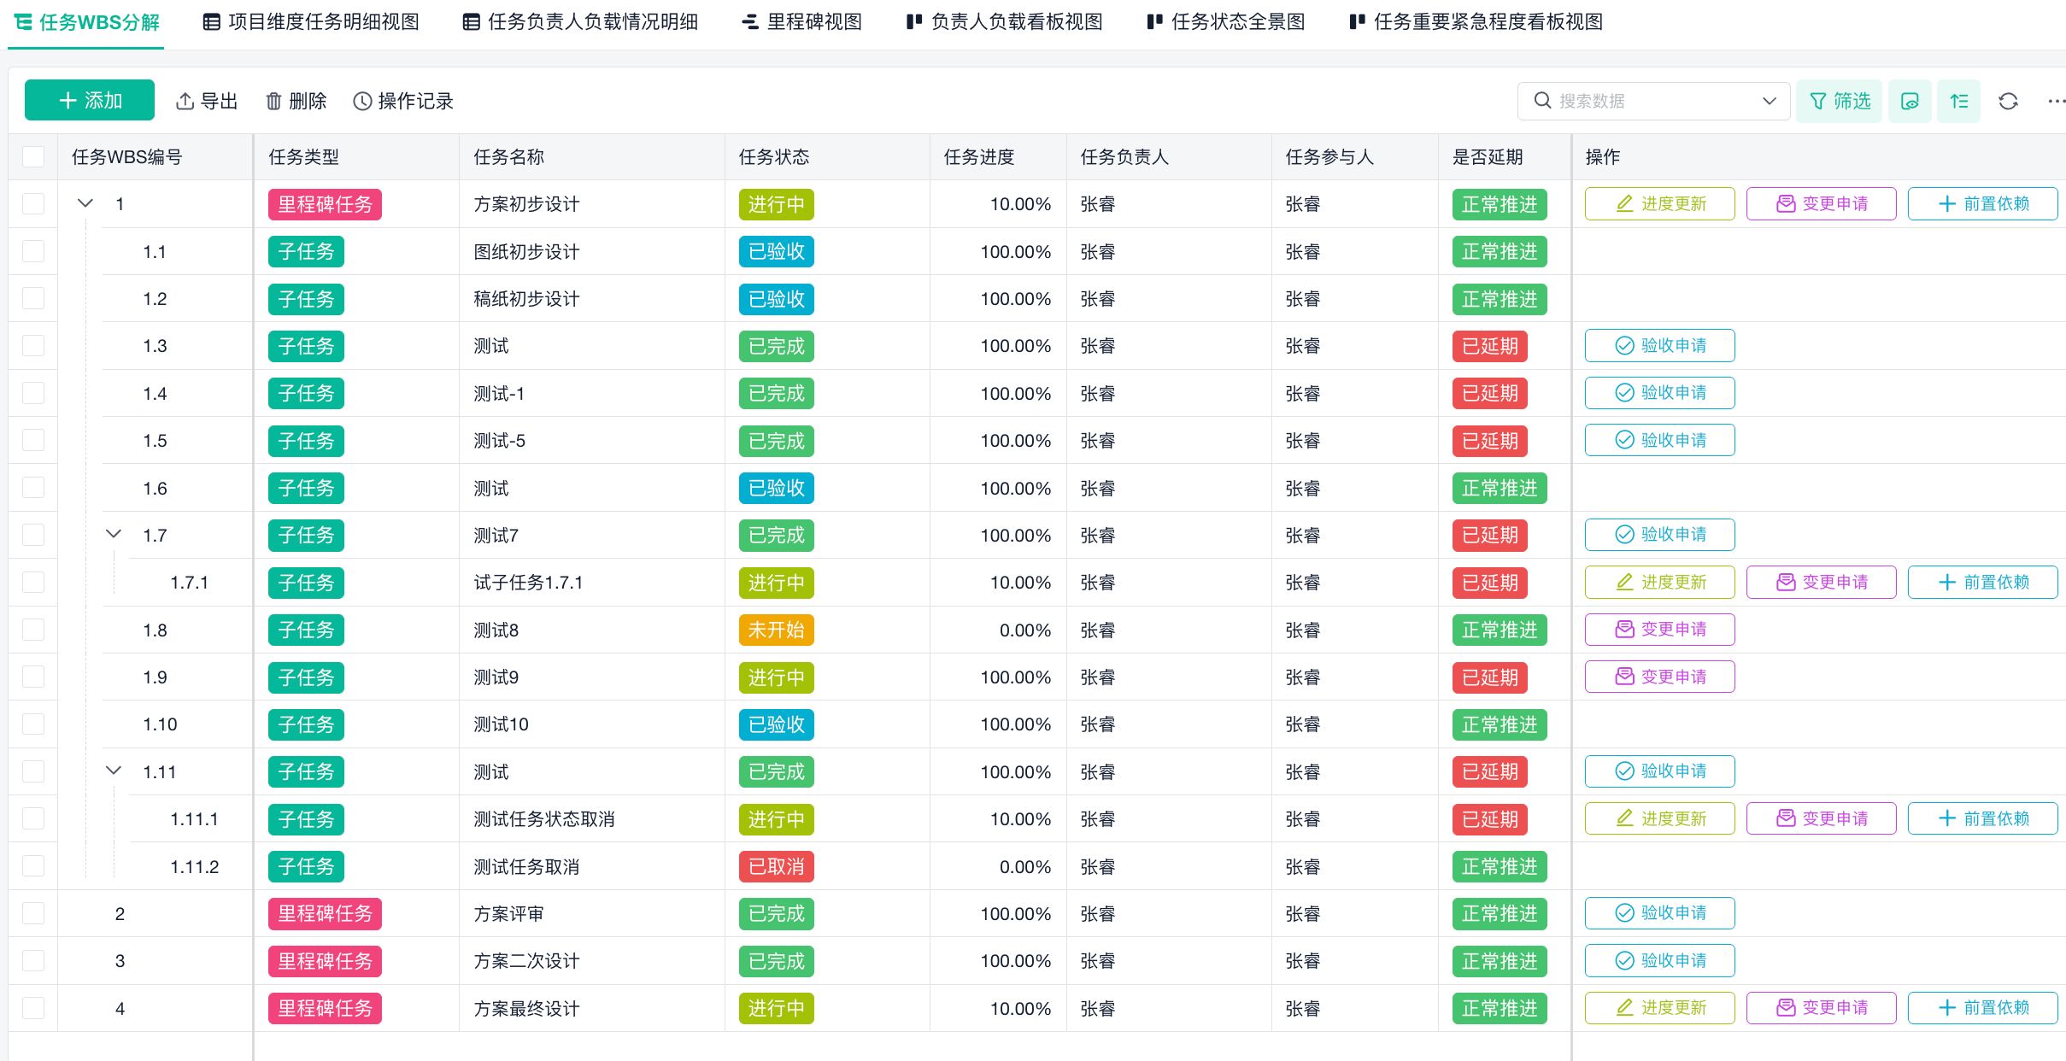Open the three-dots more options menu
Image resolution: width=2066 pixels, height=1061 pixels.
[2056, 101]
